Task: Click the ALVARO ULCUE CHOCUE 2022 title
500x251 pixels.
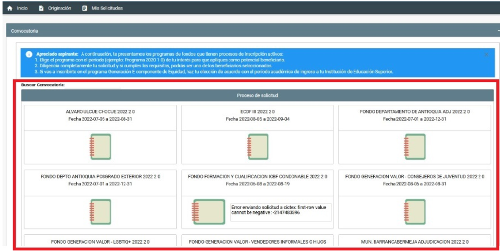Action: [100, 111]
